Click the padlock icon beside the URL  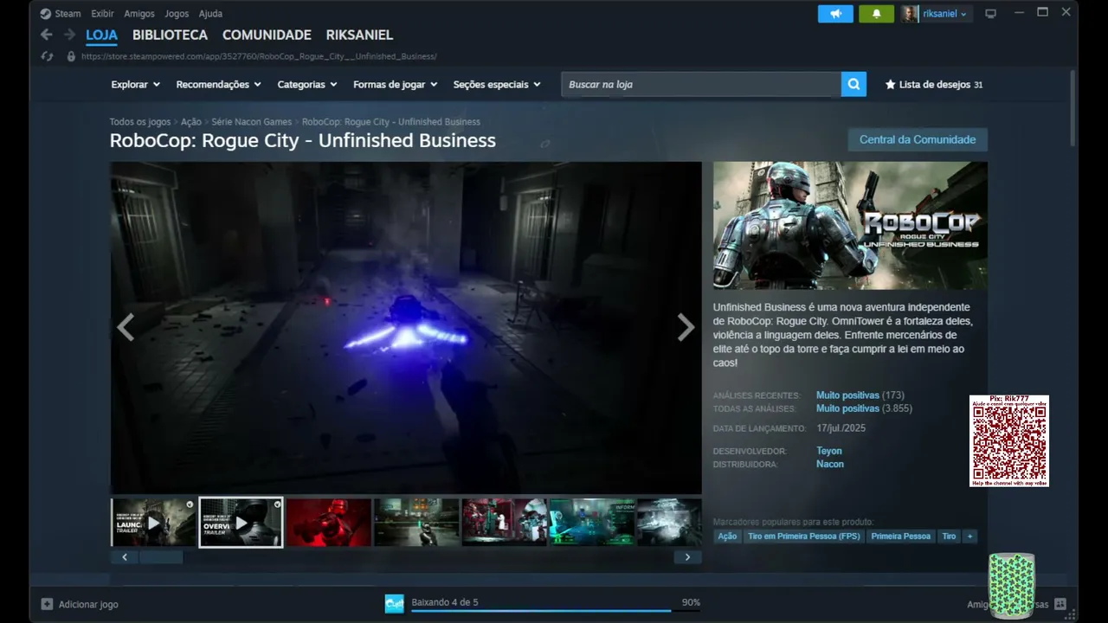71,56
